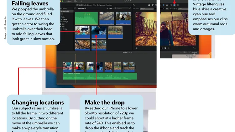Open timeline Settings button
This screenshot has height=132, width=235.
point(194,52)
